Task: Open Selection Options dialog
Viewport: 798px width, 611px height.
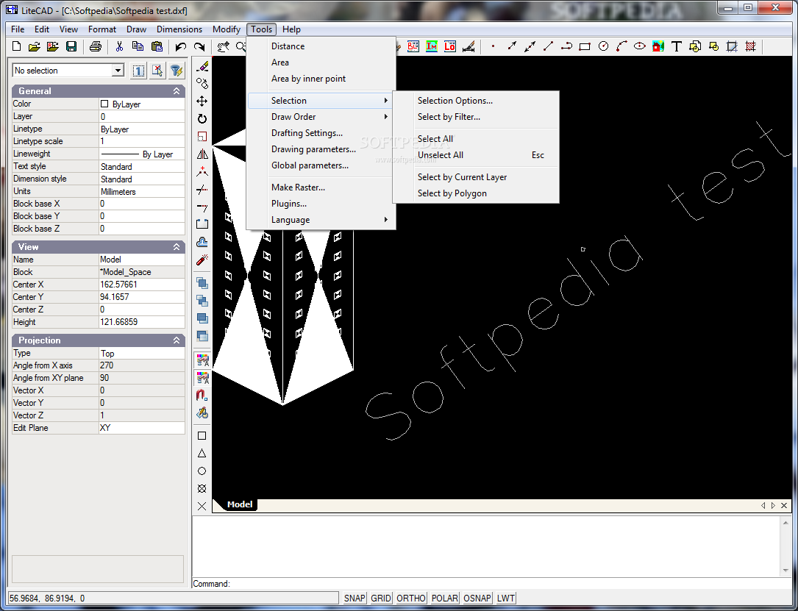Action: [476, 101]
